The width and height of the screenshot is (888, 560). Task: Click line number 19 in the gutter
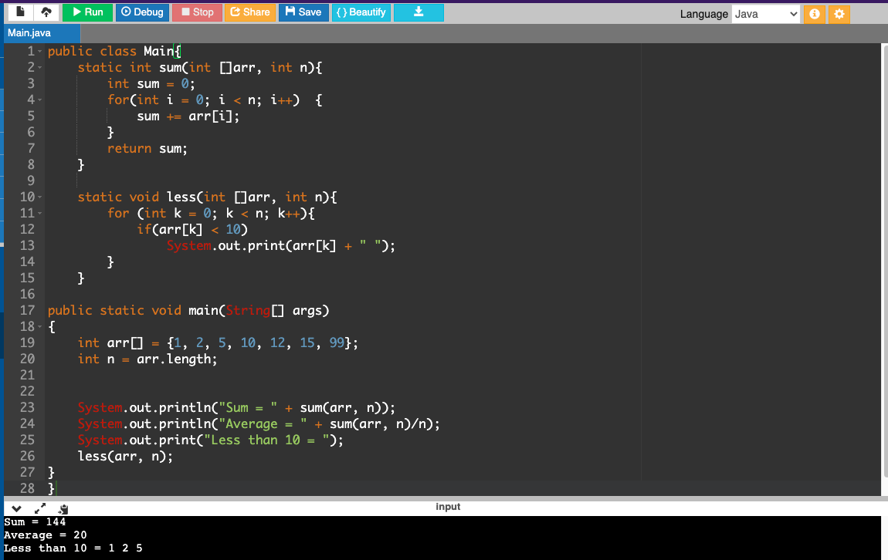click(x=27, y=342)
